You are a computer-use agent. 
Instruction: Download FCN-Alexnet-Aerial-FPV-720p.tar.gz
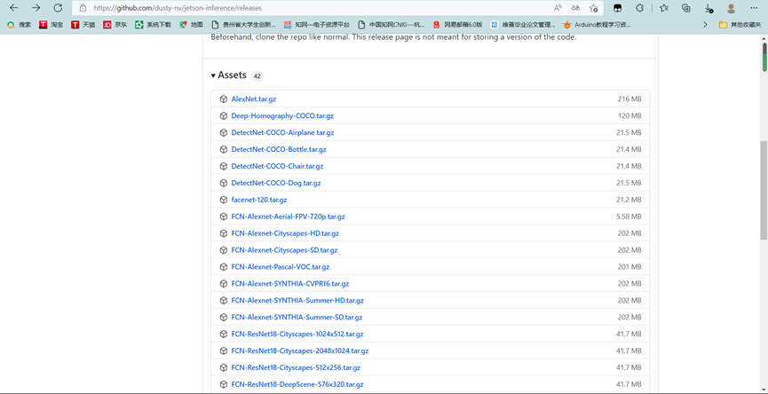click(288, 217)
